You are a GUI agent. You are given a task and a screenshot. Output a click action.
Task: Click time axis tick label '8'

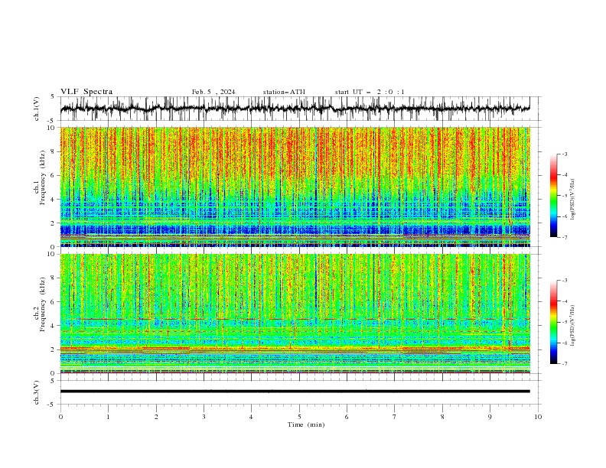click(442, 417)
